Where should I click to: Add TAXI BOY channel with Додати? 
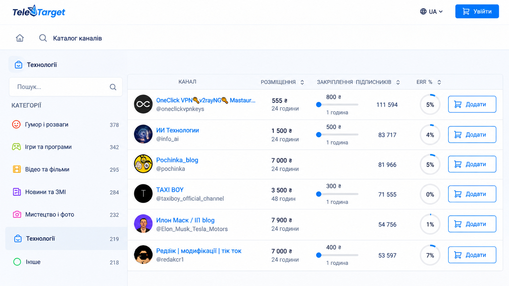[x=472, y=194]
